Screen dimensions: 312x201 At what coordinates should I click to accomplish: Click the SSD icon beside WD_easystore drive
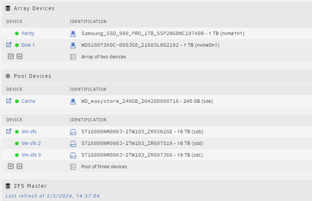click(x=73, y=102)
